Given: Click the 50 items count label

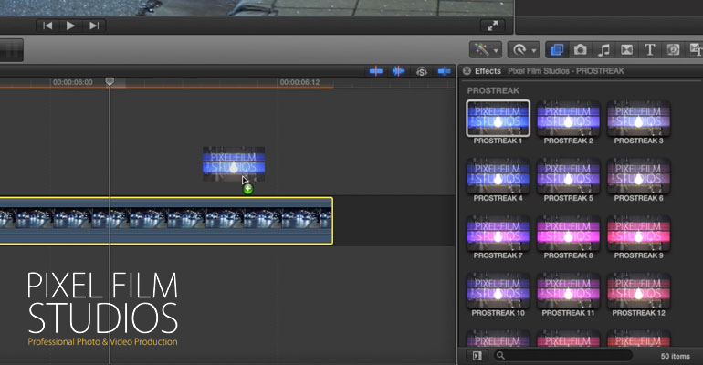Looking at the screenshot, I should click(676, 356).
